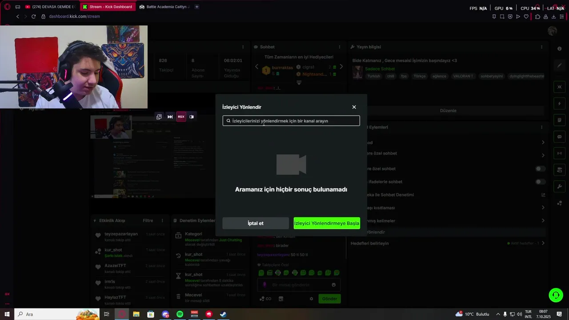
Task: Take a browser snapshot with the capture icon
Action: (502, 16)
